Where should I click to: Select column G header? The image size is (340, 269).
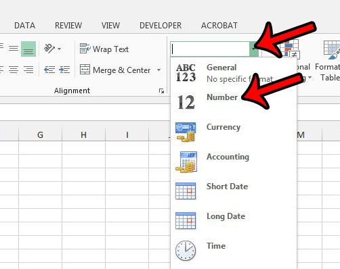pyautogui.click(x=40, y=134)
